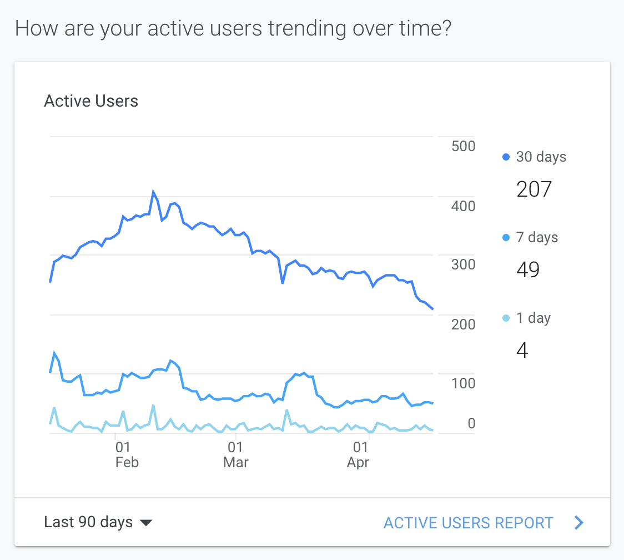Click the 01 Mar x-axis date label
Viewport: 624px width, 560px height.
(x=235, y=454)
